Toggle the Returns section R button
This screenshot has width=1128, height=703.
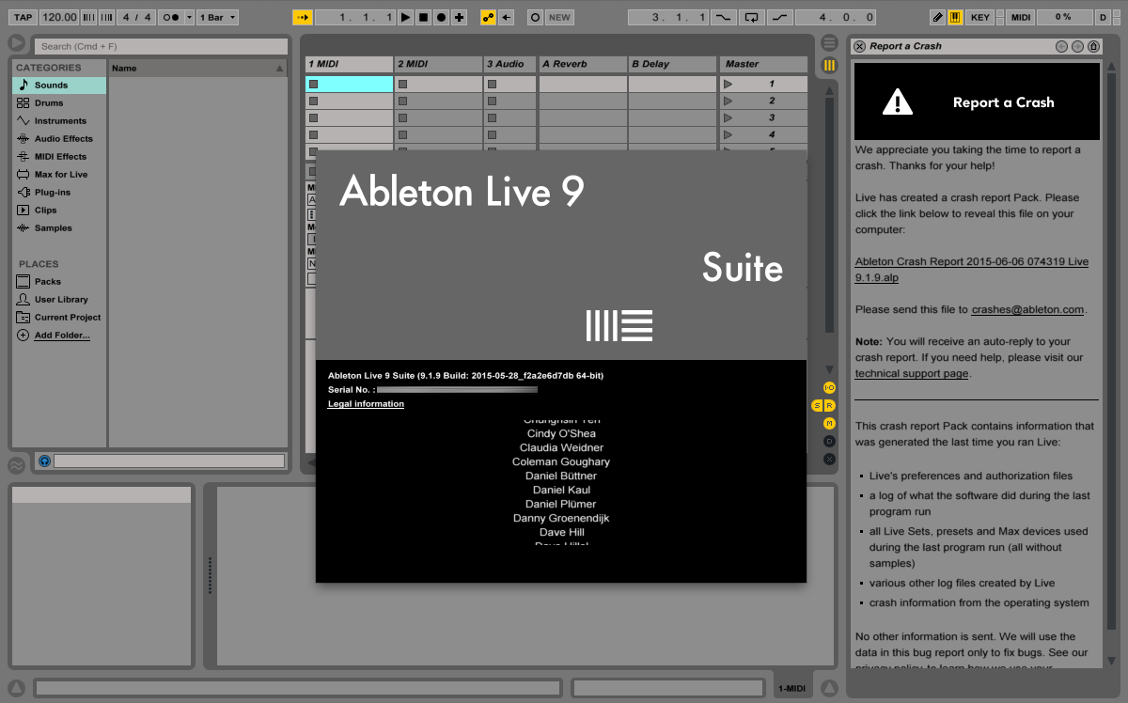click(829, 405)
